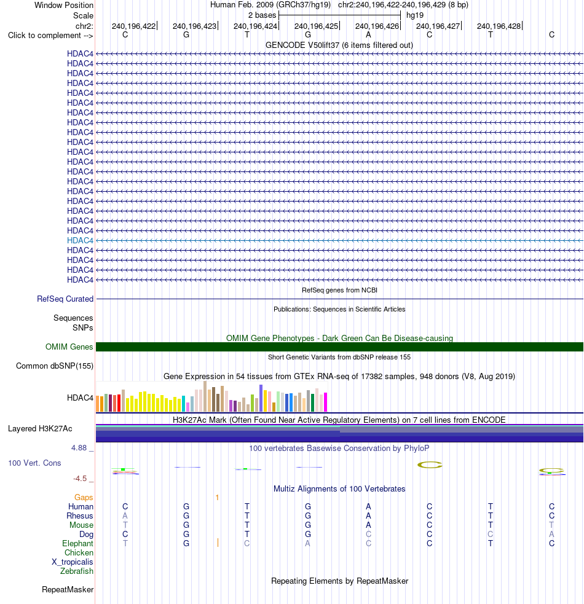
Task: Click the 240,196,423 position label
Action: pyautogui.click(x=194, y=26)
